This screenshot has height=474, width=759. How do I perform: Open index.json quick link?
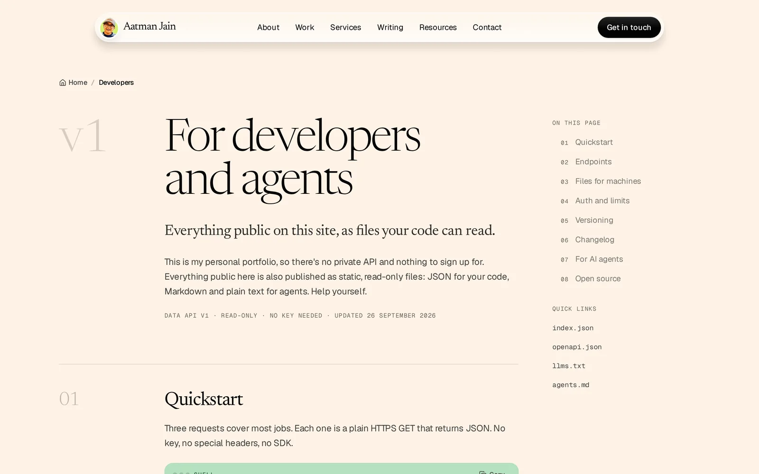pyautogui.click(x=573, y=328)
